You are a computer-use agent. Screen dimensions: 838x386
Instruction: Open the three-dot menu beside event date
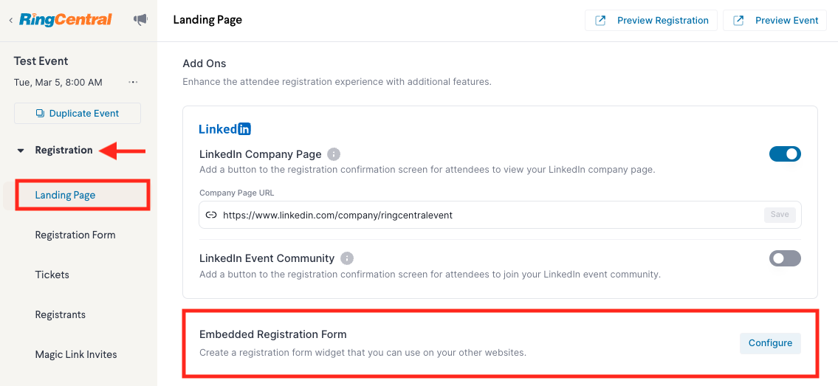tap(133, 82)
